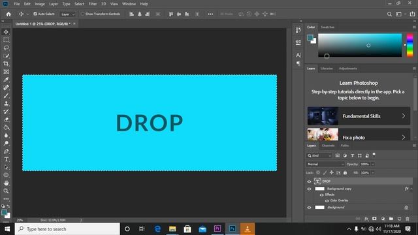Screen dimensions: 418x235
Task: Select the Frame tool
Action: click(6, 72)
